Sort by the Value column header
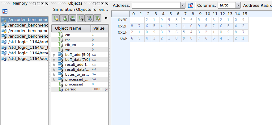This screenshot has height=125, width=272. [x=100, y=28]
